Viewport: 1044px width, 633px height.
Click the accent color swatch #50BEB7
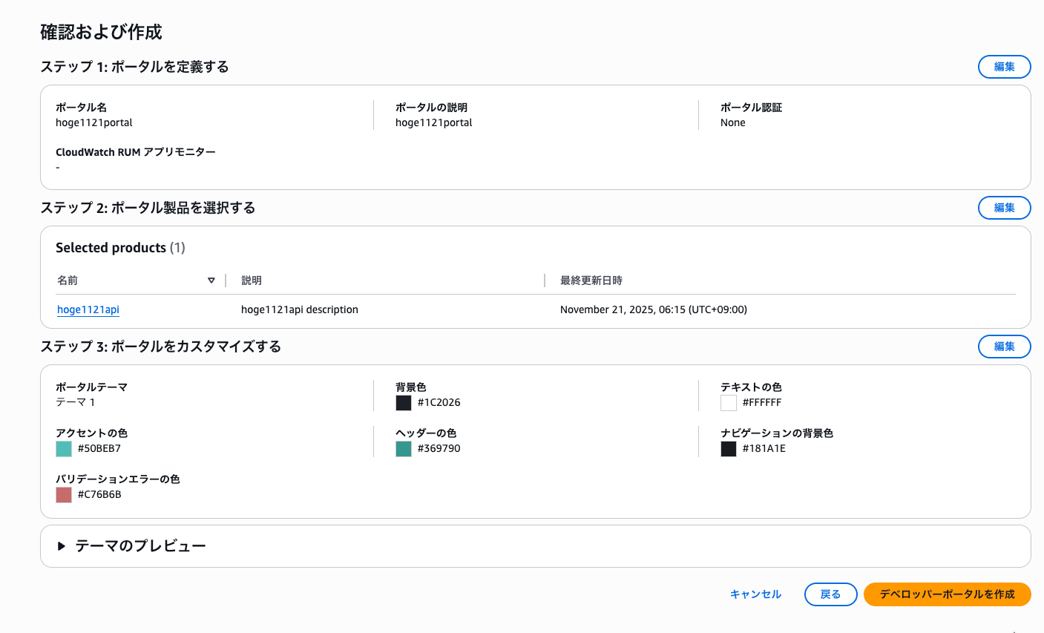point(64,449)
